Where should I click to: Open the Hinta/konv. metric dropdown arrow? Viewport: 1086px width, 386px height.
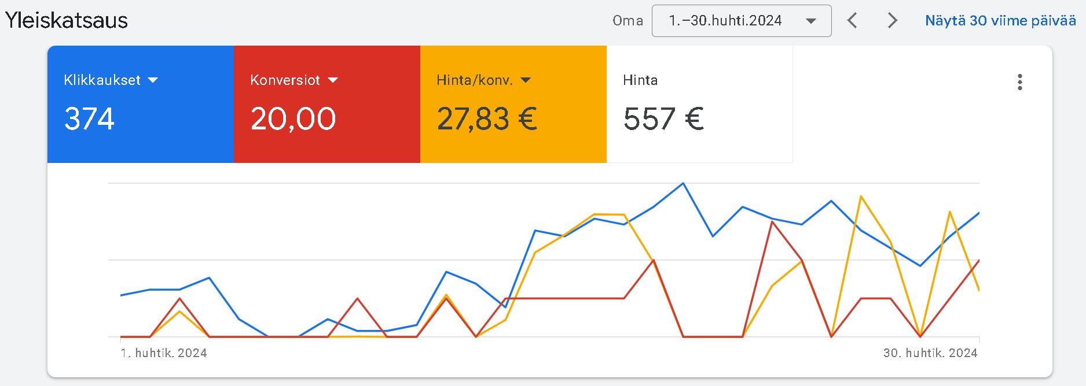coord(526,80)
